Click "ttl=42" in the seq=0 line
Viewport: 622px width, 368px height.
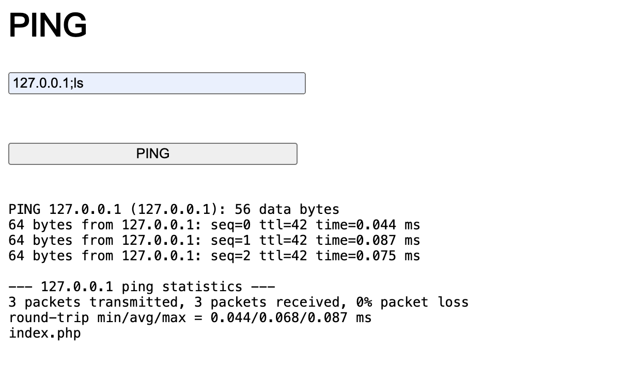click(x=283, y=225)
